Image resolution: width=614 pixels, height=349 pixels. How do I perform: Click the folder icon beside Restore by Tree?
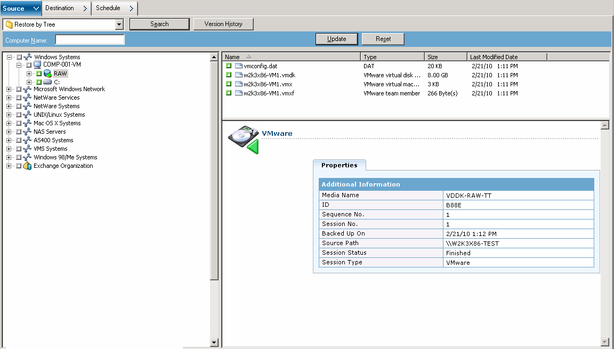click(x=9, y=24)
